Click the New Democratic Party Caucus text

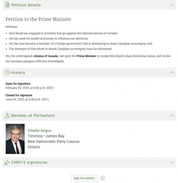coord(53,142)
